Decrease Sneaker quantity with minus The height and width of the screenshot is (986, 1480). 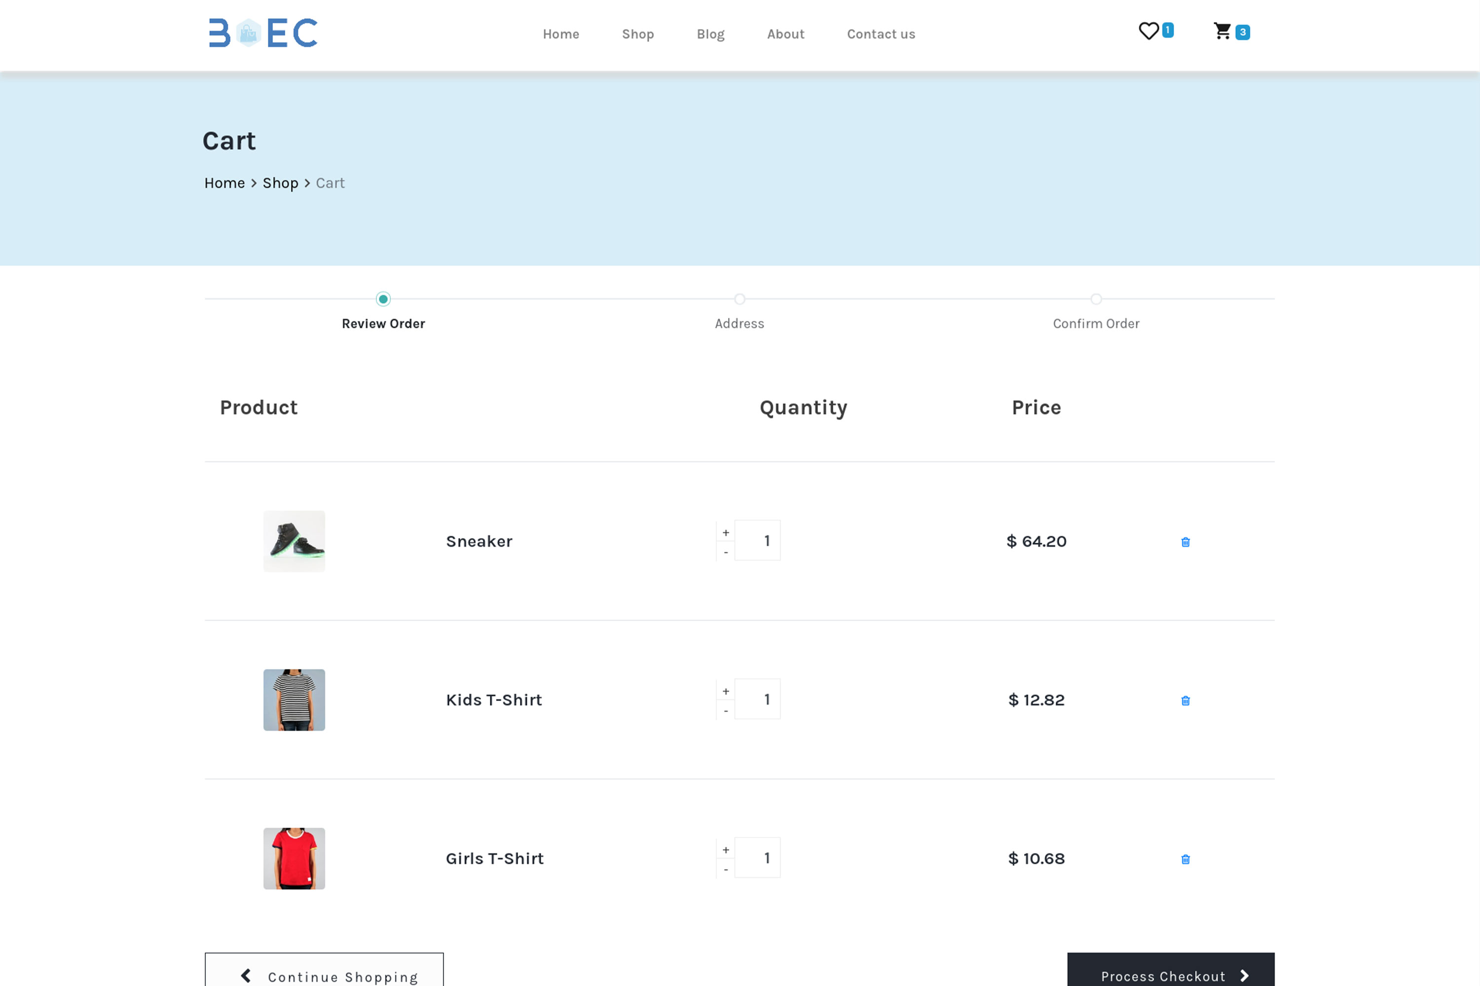tap(726, 552)
